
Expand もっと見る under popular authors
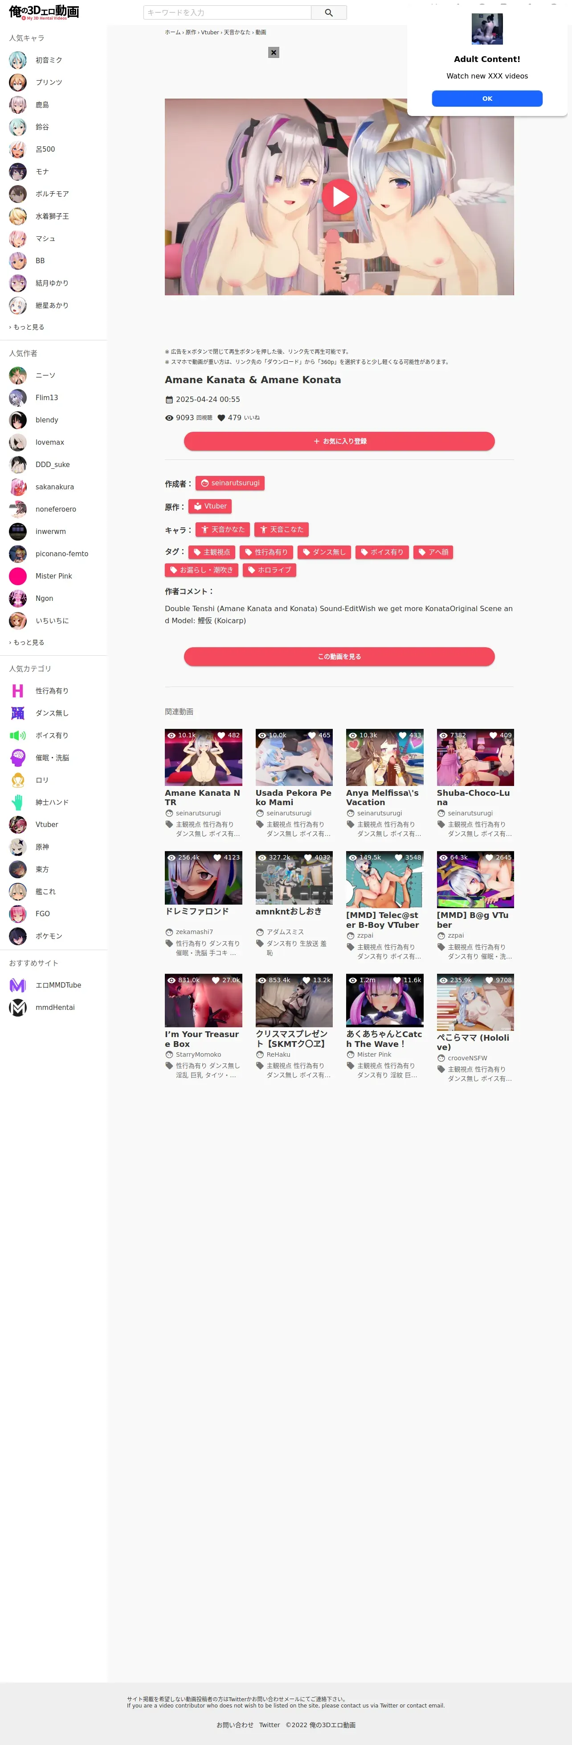[26, 643]
